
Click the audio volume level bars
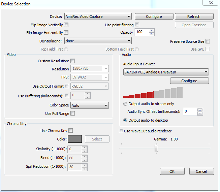pos(153,92)
